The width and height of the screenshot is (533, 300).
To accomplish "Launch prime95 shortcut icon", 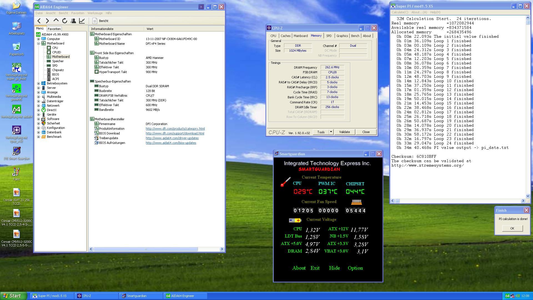I will click(x=16, y=92).
